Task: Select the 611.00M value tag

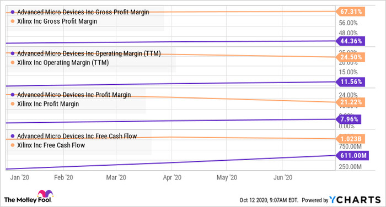Action: (352, 156)
